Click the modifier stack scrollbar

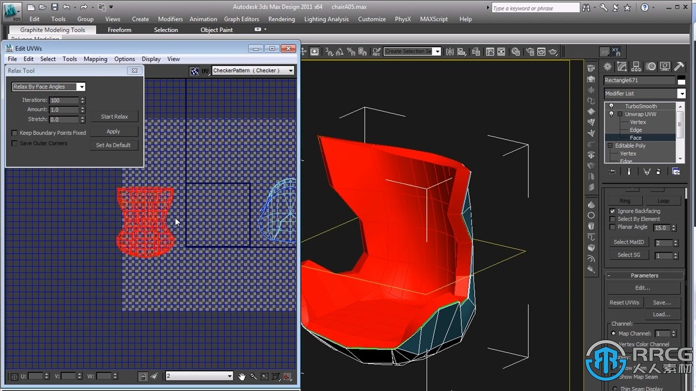coord(680,132)
